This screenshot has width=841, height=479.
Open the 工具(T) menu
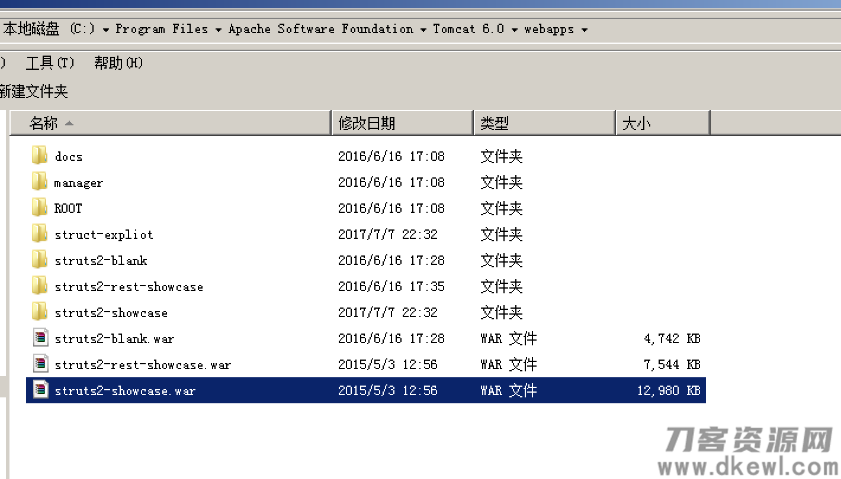pos(50,63)
